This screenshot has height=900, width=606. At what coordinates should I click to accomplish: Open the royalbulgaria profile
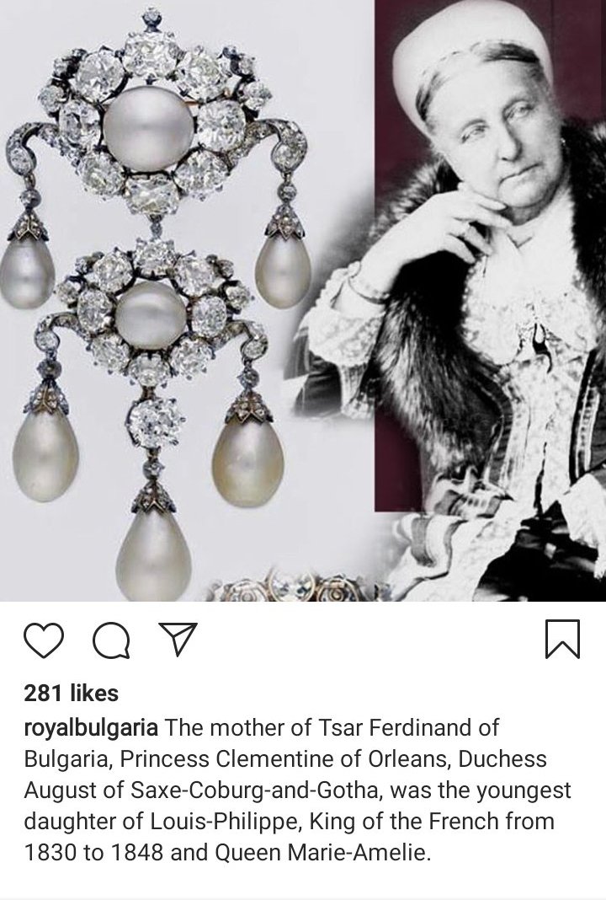coord(91,728)
